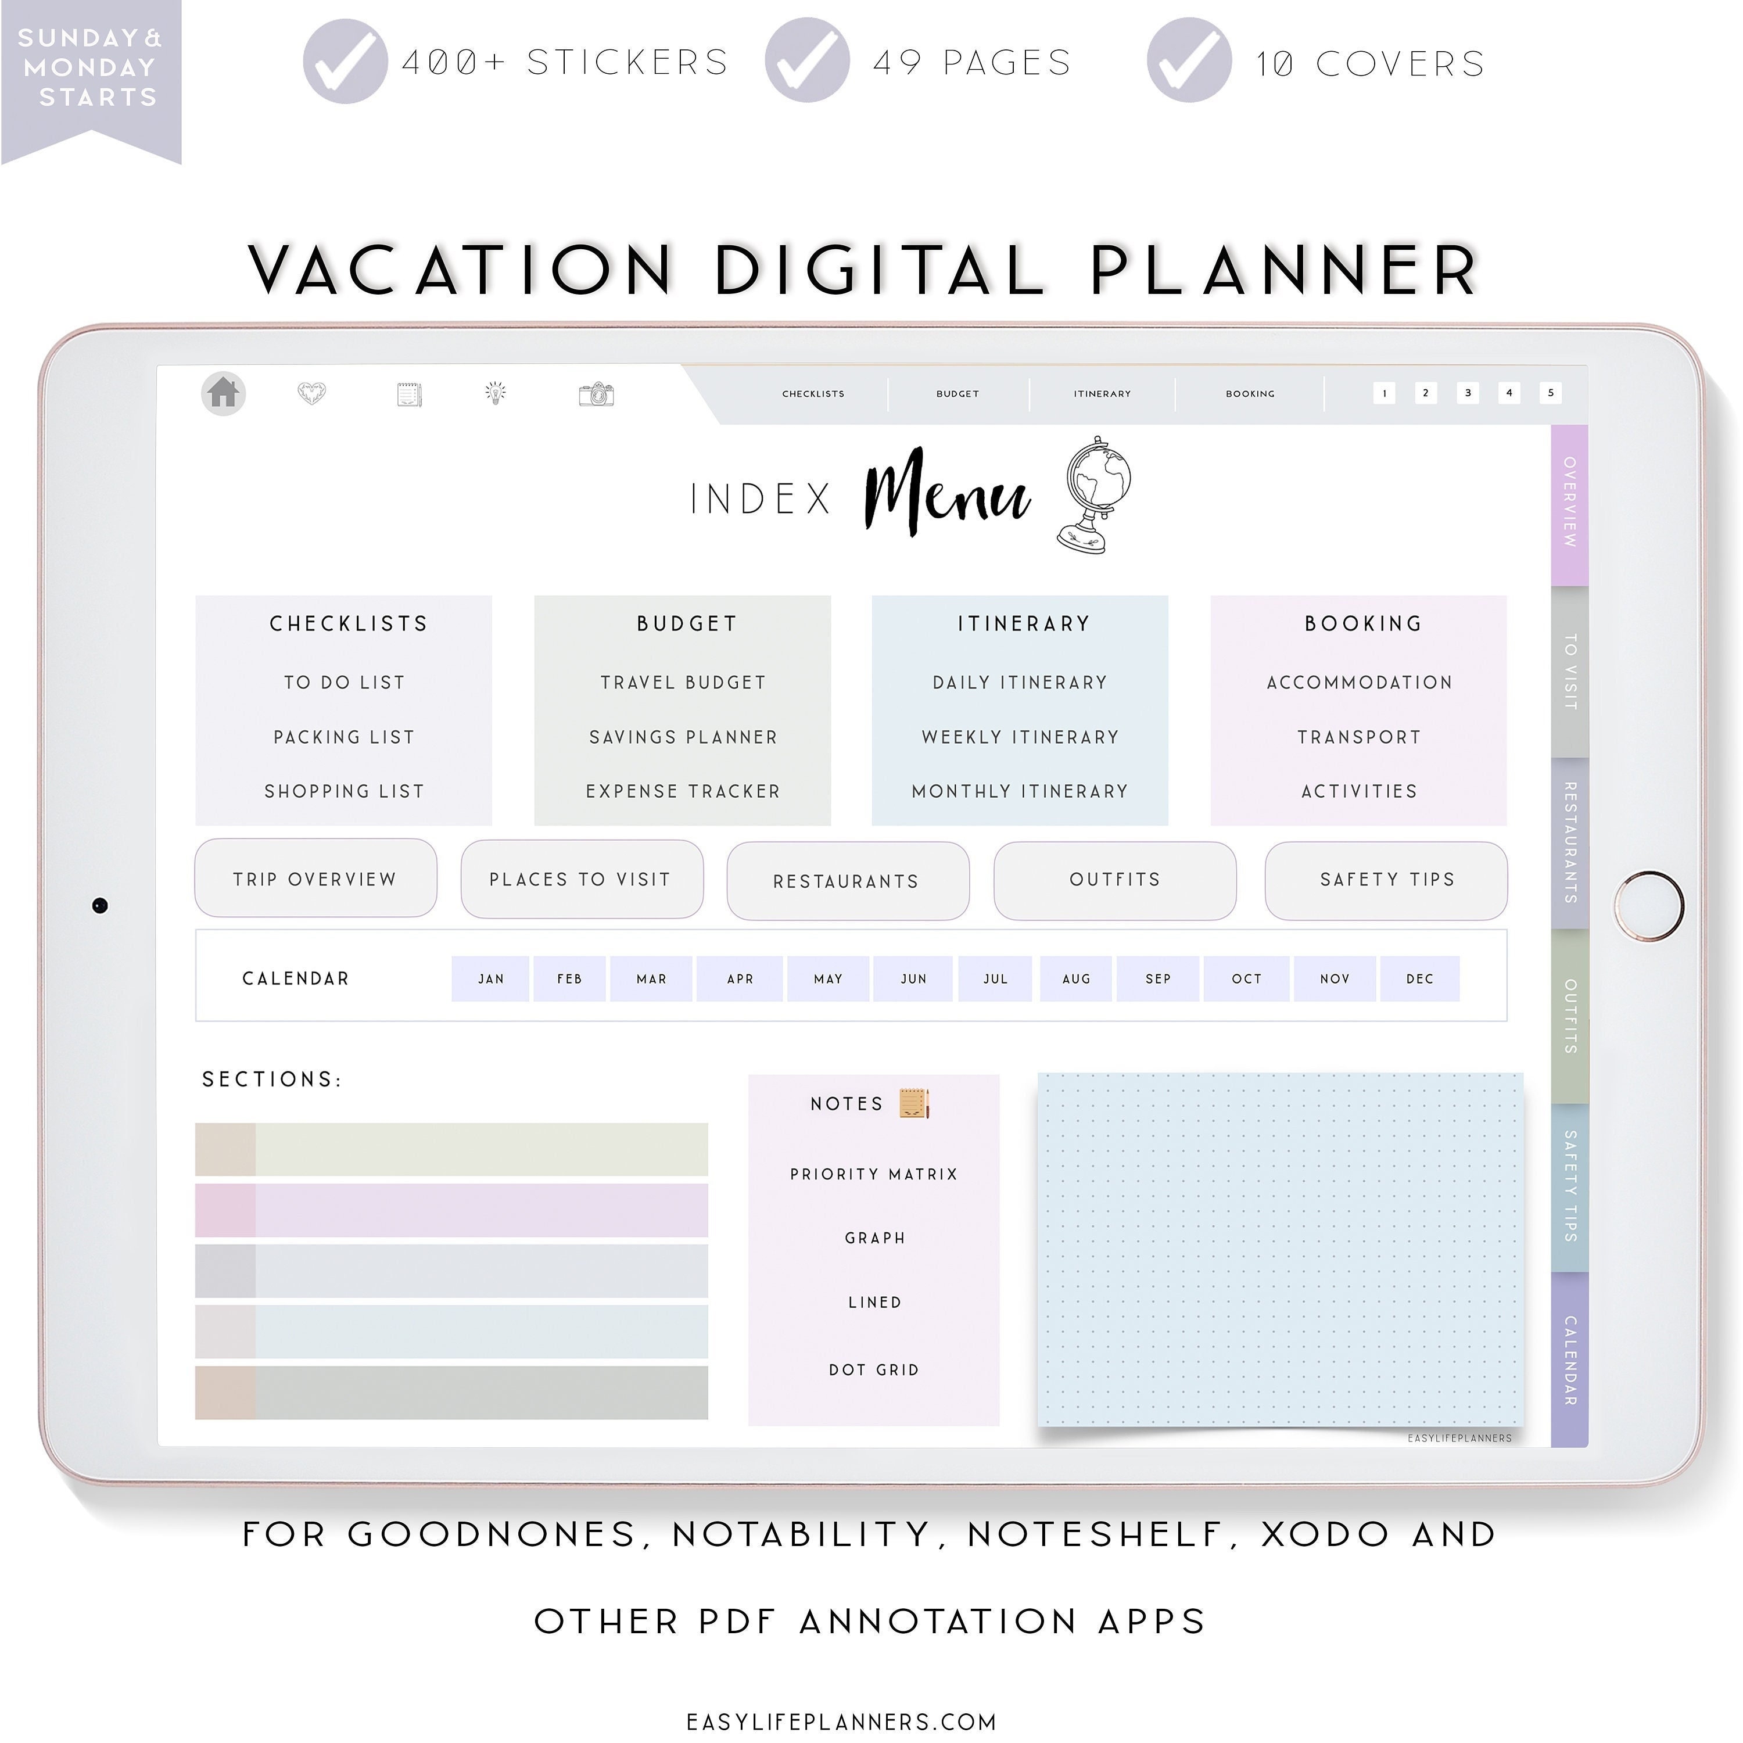Screen dimensions: 1743x1743
Task: Click the Overview sidebar tab icon
Action: pyautogui.click(x=1577, y=495)
